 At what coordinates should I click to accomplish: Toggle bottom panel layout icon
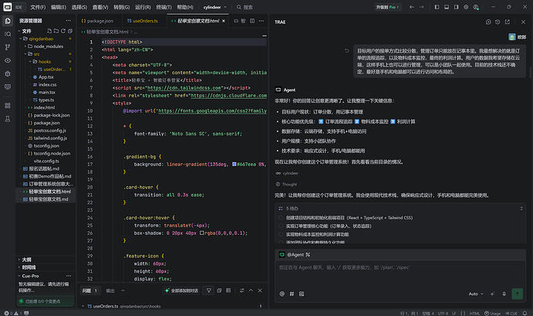446,7
